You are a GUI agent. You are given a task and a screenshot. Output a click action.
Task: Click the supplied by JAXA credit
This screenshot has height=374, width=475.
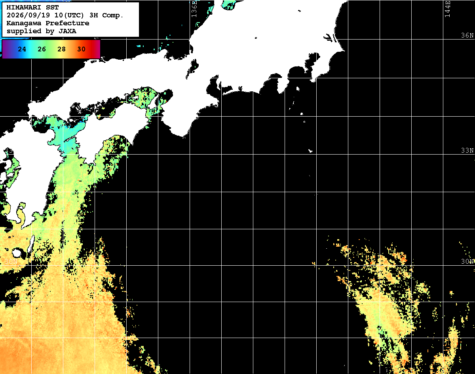(42, 31)
